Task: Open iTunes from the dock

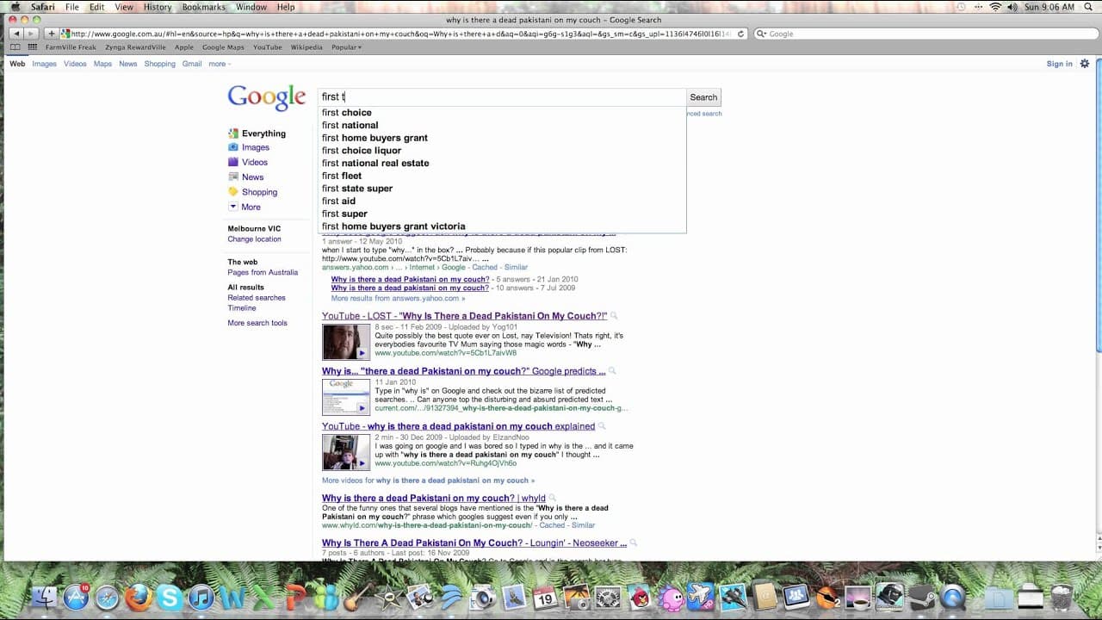Action: pyautogui.click(x=201, y=597)
